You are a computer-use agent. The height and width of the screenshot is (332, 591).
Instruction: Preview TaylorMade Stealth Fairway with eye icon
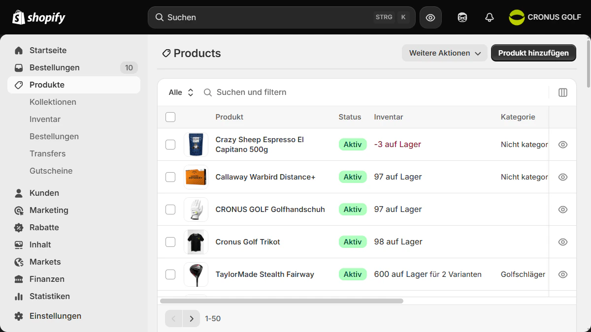(563, 274)
